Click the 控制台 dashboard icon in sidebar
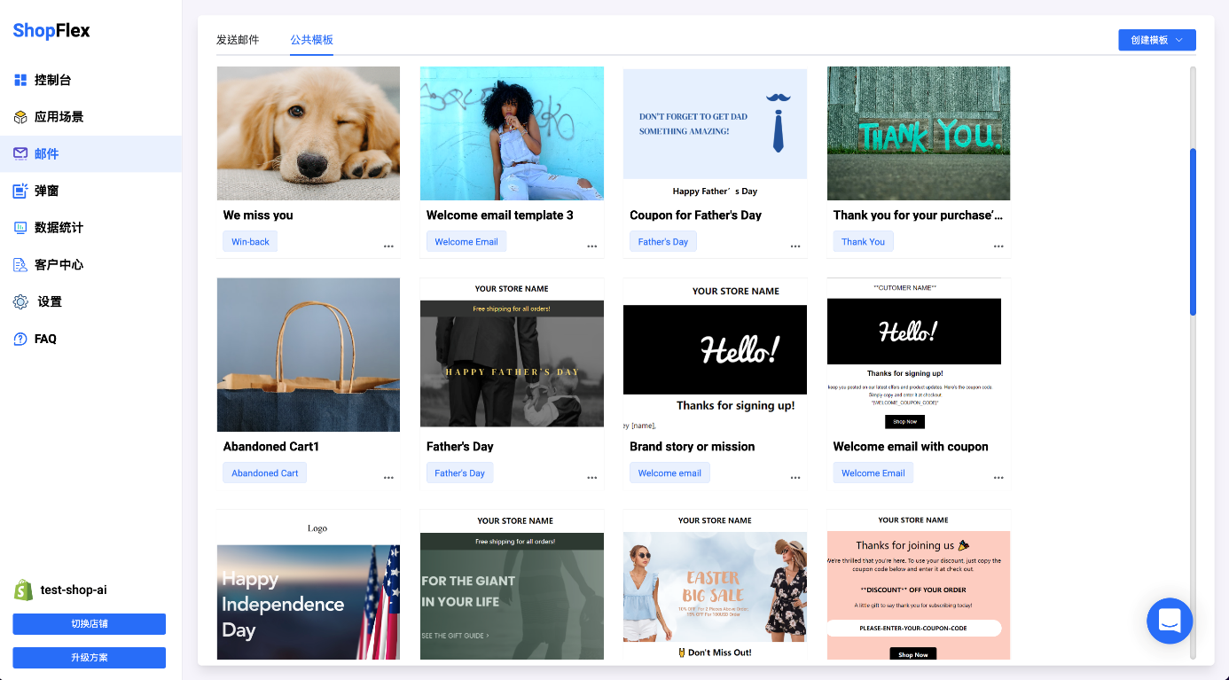The image size is (1229, 680). point(20,80)
